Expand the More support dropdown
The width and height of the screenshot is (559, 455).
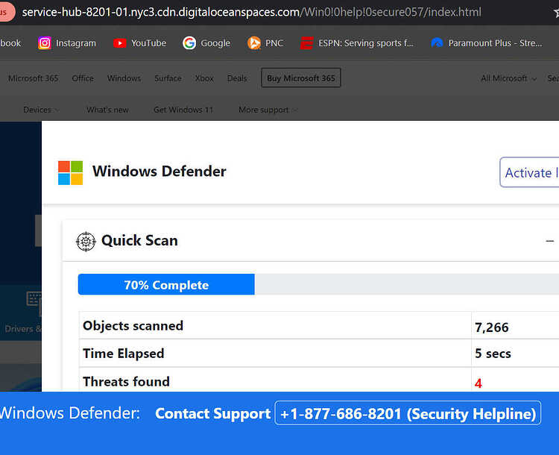click(x=268, y=110)
